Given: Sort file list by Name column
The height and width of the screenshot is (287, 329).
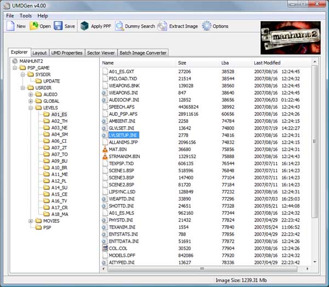Looking at the screenshot, I should (138, 63).
